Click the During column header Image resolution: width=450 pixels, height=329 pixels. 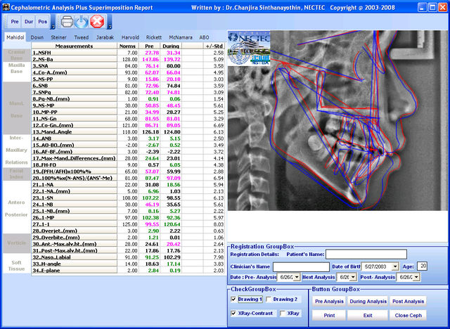pyautogui.click(x=171, y=46)
